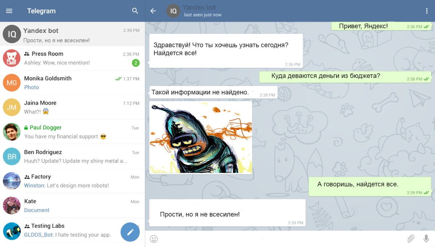The width and height of the screenshot is (435, 247).
Task: Open Kate's chat with Document
Action: (72, 206)
